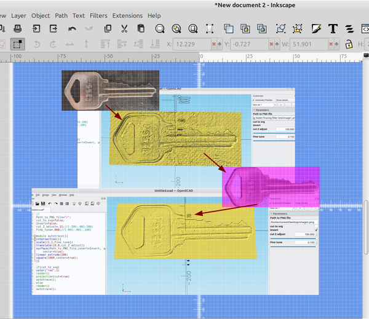Open the Help menu
Image resolution: width=369 pixels, height=319 pixels.
tap(154, 15)
